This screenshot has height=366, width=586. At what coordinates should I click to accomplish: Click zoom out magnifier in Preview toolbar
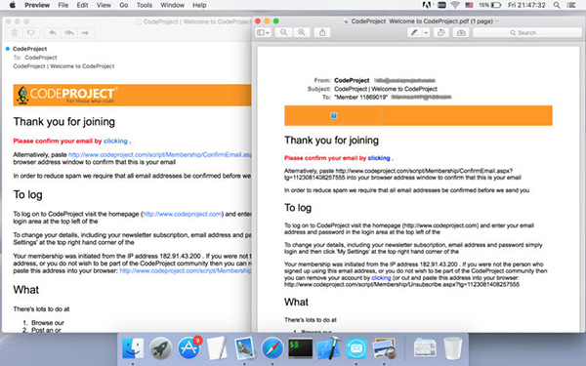283,33
